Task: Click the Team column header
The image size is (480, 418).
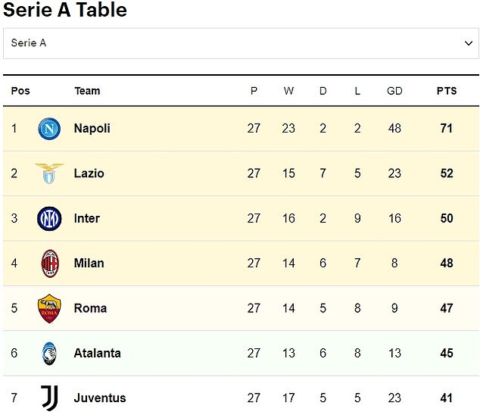Action: tap(87, 91)
